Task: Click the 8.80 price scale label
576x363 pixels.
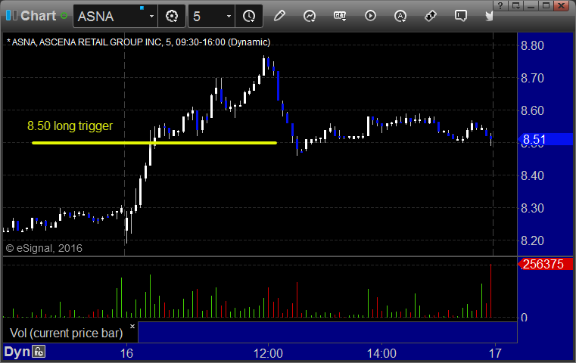Action: pyautogui.click(x=532, y=45)
